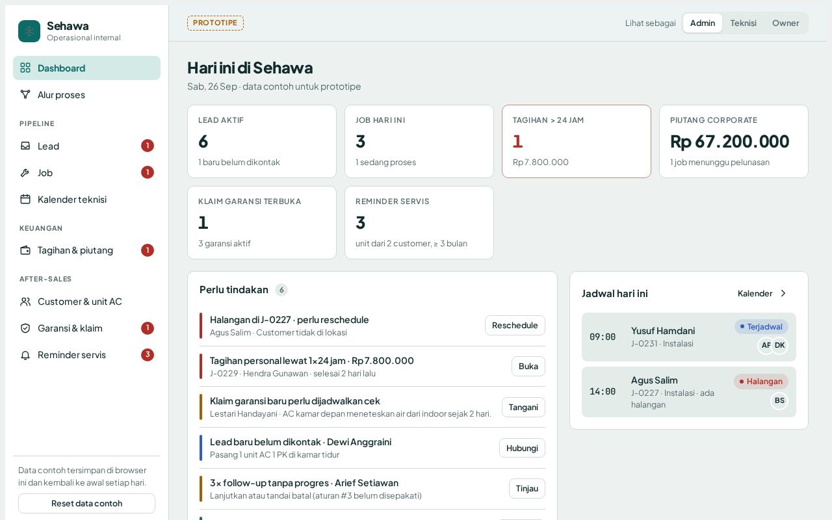
Task: Click Buka on the Rp 7.800.000 tagihan
Action: (528, 366)
